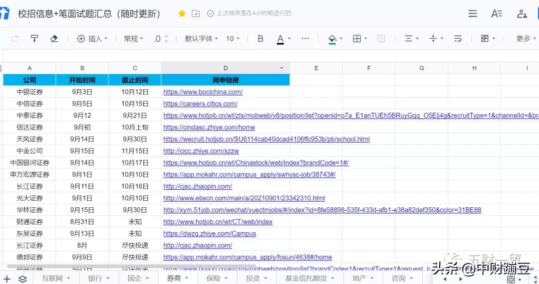Click the redo arrow icon
This screenshot has height=284, width=539.
[15, 38]
